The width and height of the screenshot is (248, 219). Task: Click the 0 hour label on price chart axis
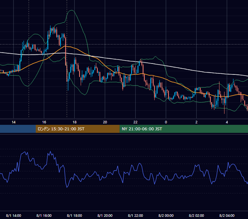pos(166,122)
